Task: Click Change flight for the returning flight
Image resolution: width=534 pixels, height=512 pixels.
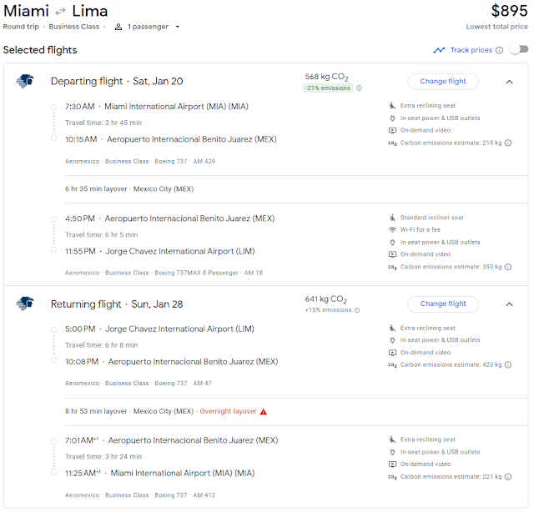Action: pyautogui.click(x=443, y=304)
